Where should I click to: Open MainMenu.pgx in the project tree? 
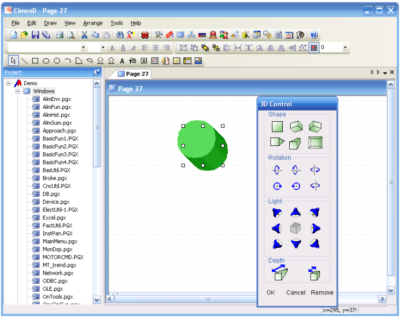pyautogui.click(x=60, y=241)
